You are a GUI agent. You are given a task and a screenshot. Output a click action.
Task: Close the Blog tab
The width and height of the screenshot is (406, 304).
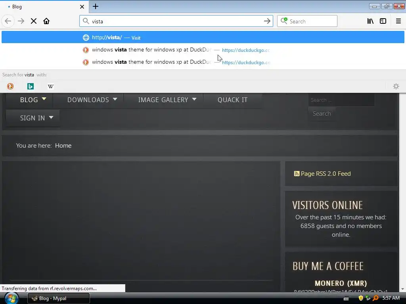82,7
